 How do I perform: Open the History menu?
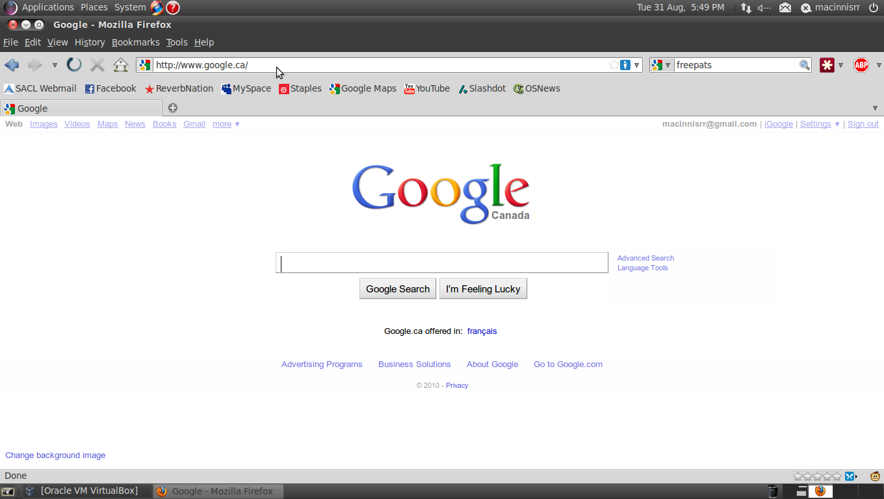click(x=90, y=42)
